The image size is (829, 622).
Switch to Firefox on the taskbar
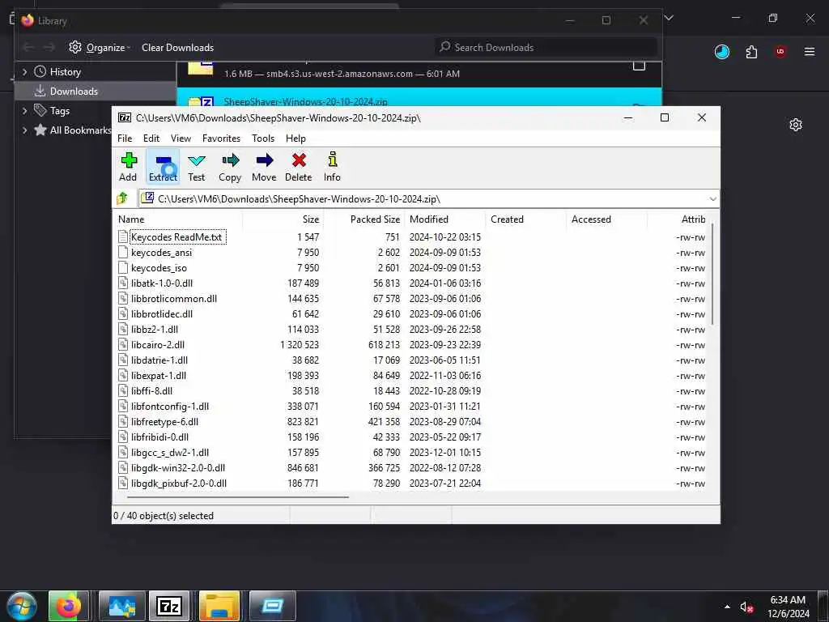point(68,606)
